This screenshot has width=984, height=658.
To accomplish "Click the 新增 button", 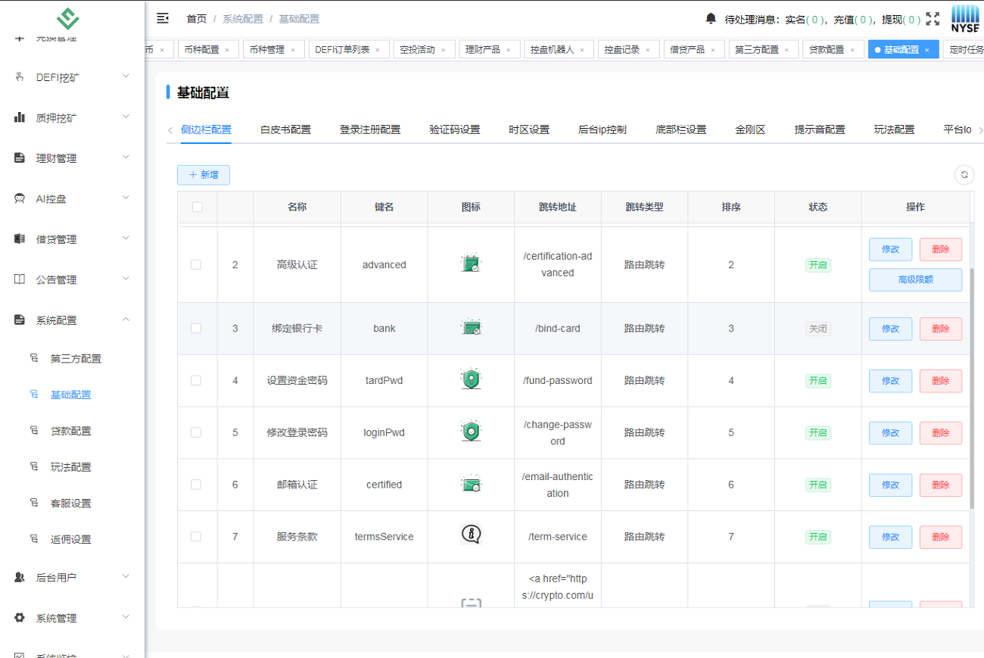I will click(203, 175).
